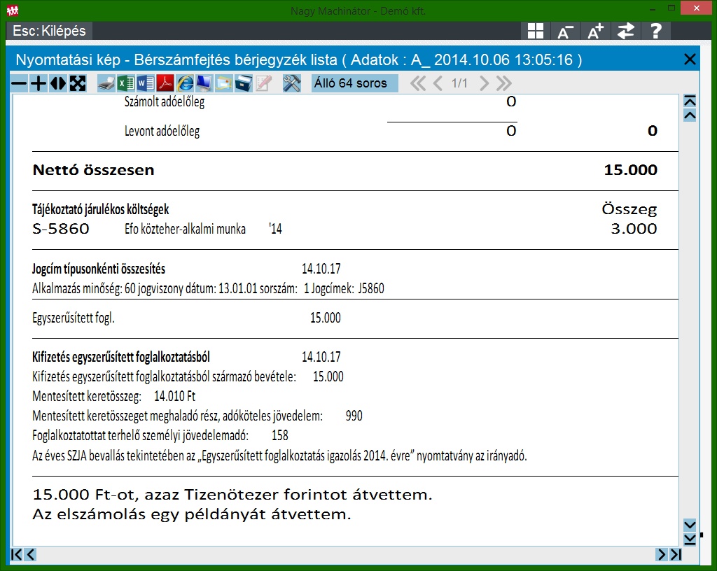Open the list in Internet Explorer
Screen dimensions: 717x571
tap(185, 83)
